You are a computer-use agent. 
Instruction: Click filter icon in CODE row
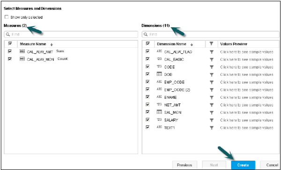pos(212,67)
